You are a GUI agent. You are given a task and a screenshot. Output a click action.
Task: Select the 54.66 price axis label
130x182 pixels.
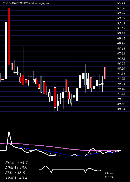[x=121, y=8]
